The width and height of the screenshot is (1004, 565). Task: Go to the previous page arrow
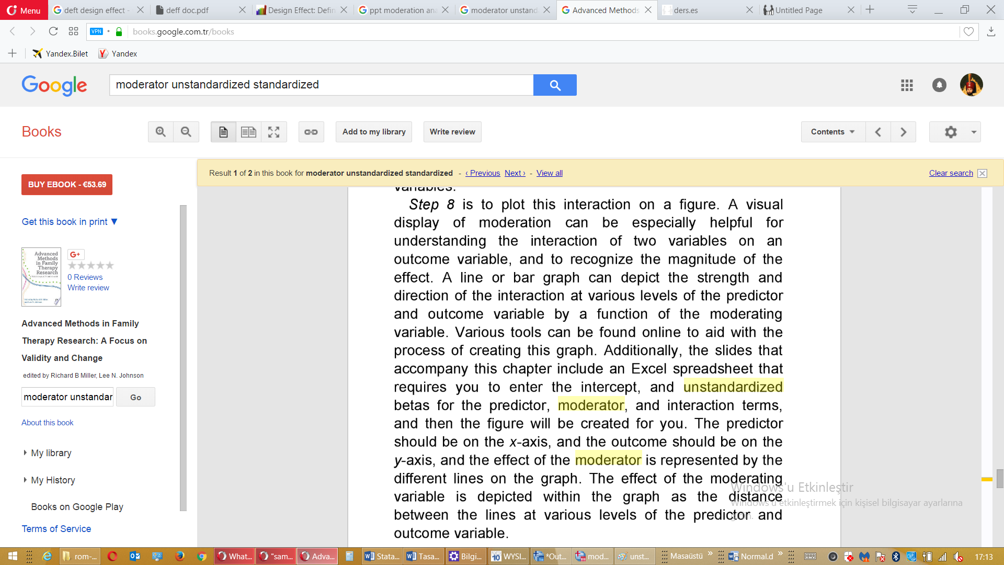point(878,132)
